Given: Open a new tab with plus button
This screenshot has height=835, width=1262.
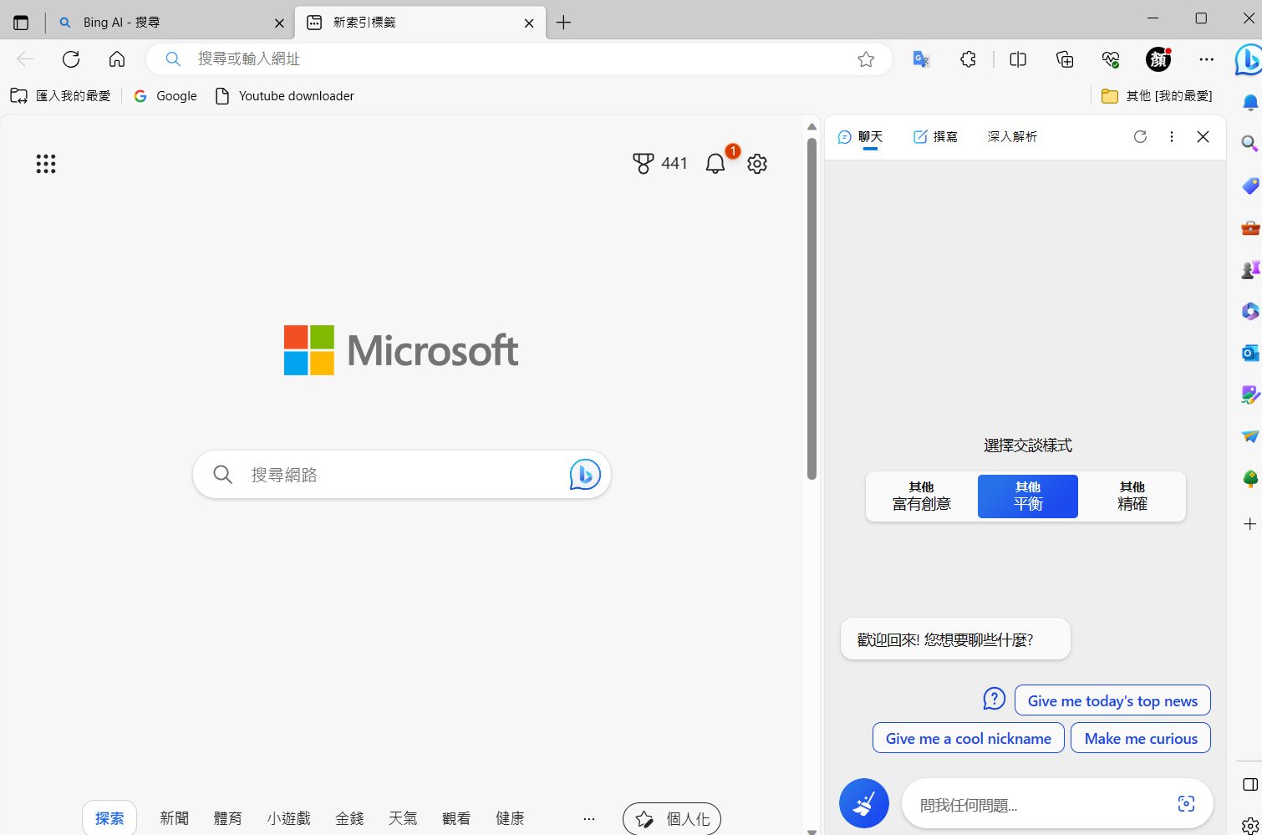Looking at the screenshot, I should click(563, 23).
